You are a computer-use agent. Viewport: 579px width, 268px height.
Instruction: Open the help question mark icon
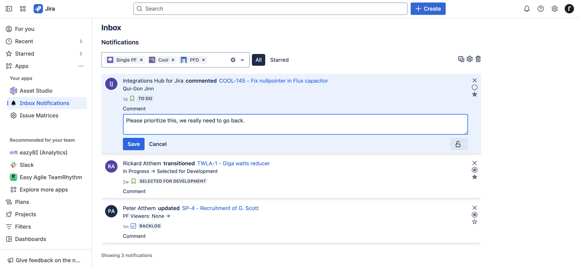(541, 9)
